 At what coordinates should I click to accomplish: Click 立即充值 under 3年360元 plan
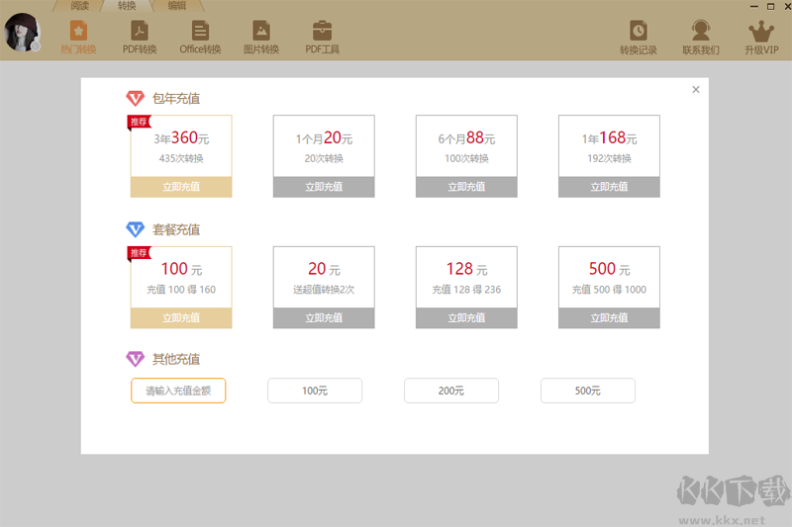click(181, 187)
